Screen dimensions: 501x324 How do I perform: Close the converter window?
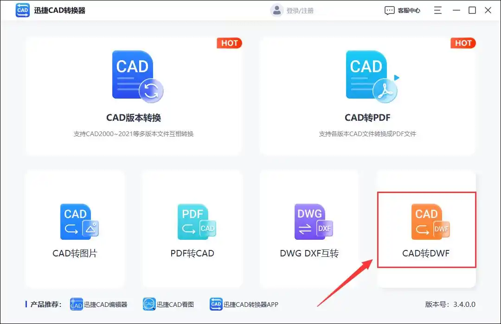pyautogui.click(x=488, y=10)
